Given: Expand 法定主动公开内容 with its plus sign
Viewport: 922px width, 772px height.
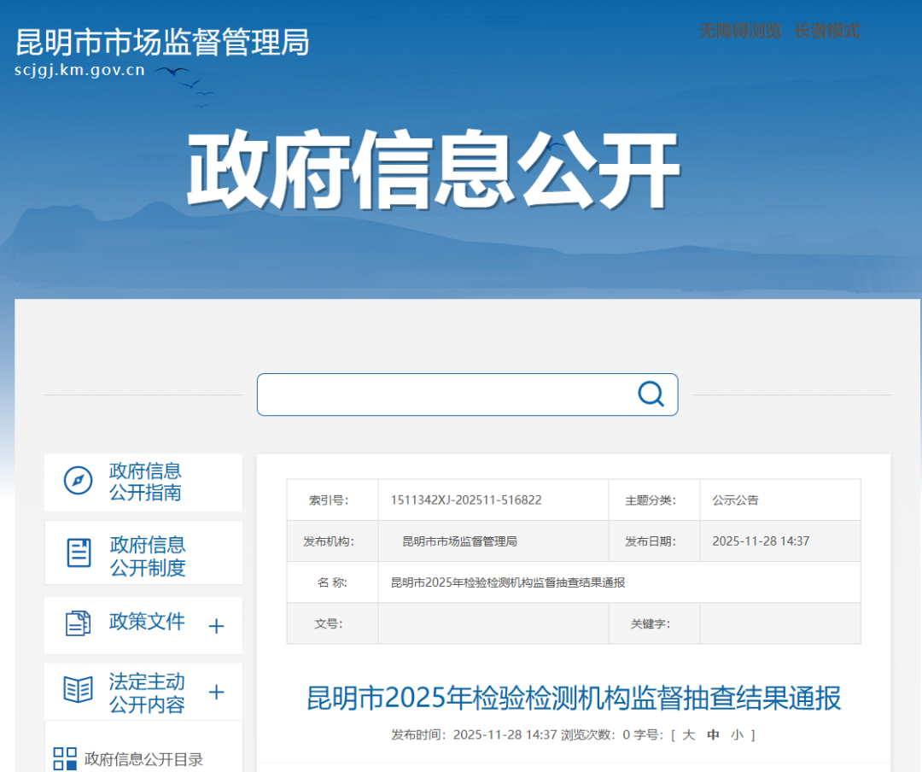Looking at the screenshot, I should click(x=217, y=692).
